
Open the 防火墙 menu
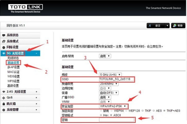[x=20, y=104]
